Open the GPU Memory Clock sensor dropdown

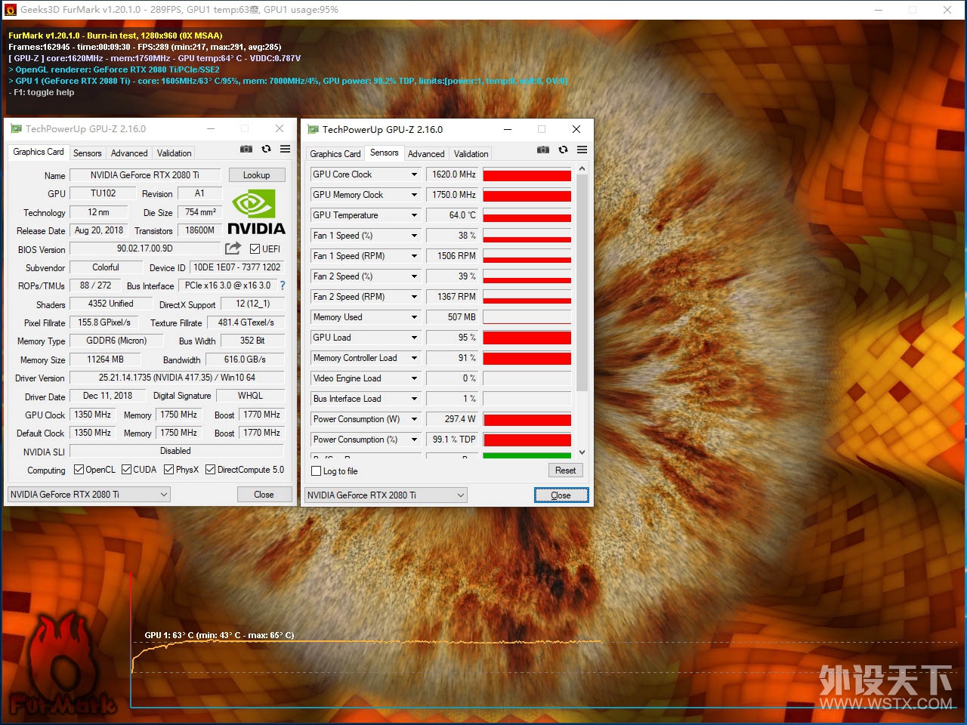point(414,195)
